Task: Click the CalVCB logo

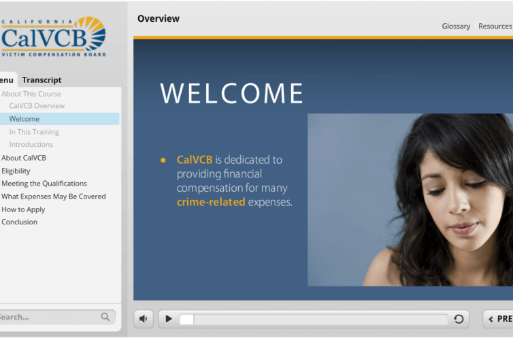Action: pyautogui.click(x=53, y=37)
